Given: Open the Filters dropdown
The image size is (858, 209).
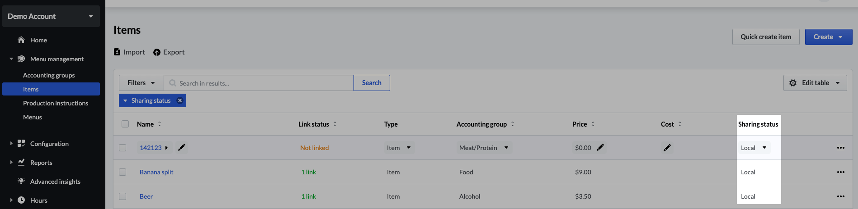Looking at the screenshot, I should (141, 83).
